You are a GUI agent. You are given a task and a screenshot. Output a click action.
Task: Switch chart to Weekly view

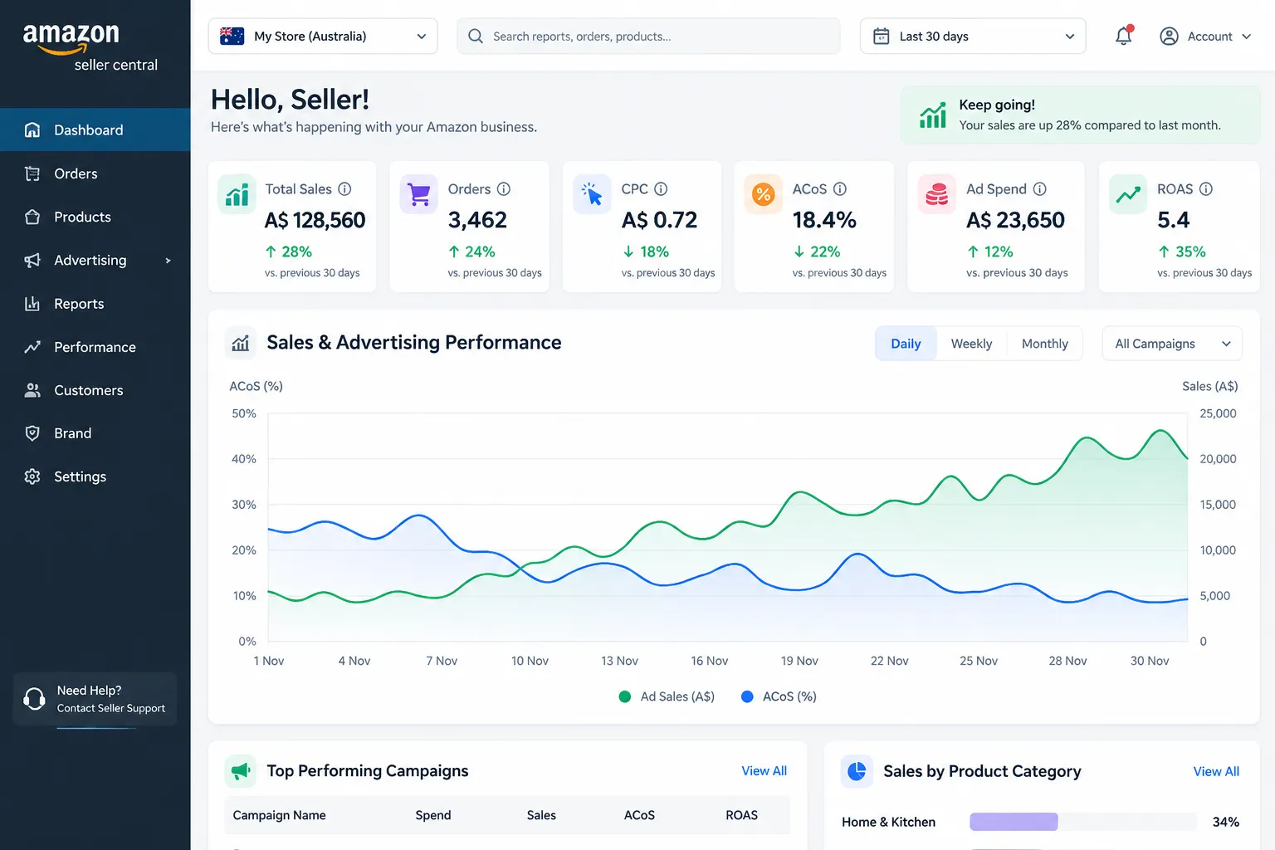(971, 344)
